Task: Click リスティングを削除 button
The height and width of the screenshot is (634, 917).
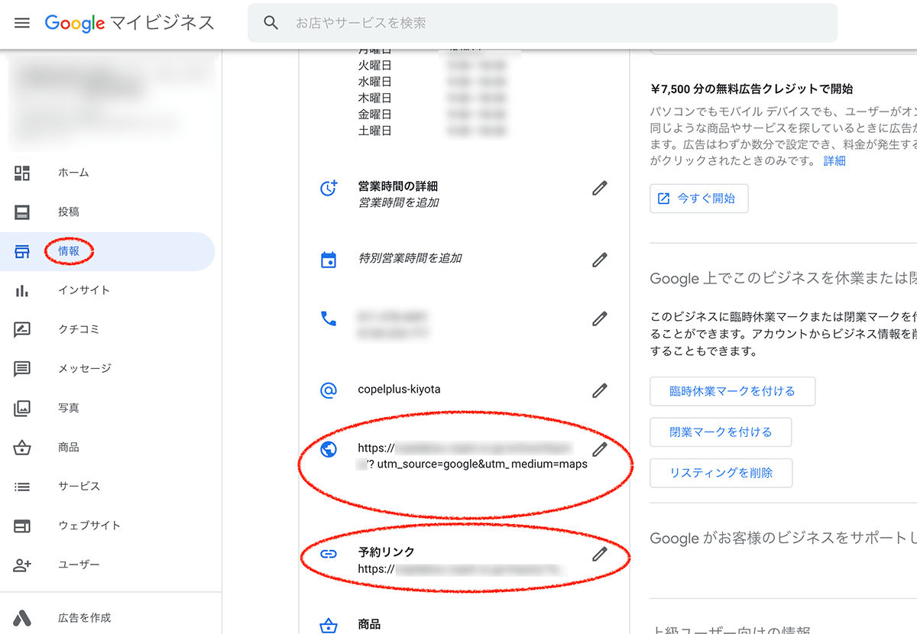Action: [x=721, y=473]
